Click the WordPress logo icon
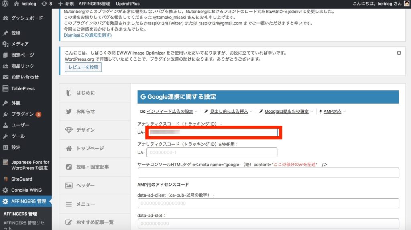The image size is (411, 230). pos(5,4)
